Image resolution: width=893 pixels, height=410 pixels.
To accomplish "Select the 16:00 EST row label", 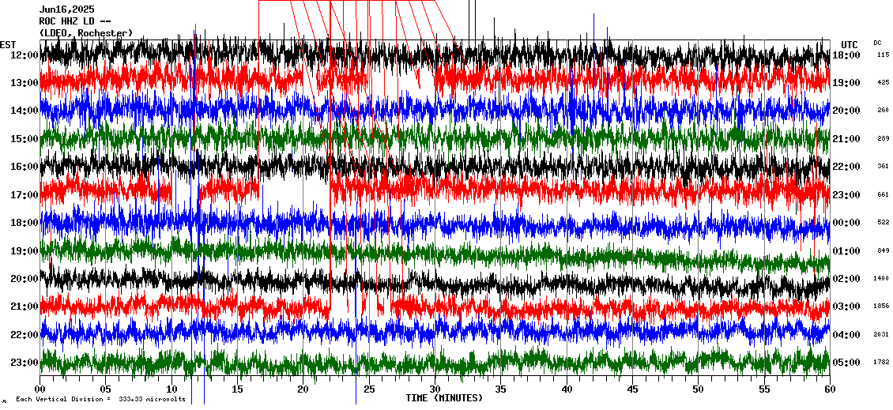I will (x=24, y=166).
